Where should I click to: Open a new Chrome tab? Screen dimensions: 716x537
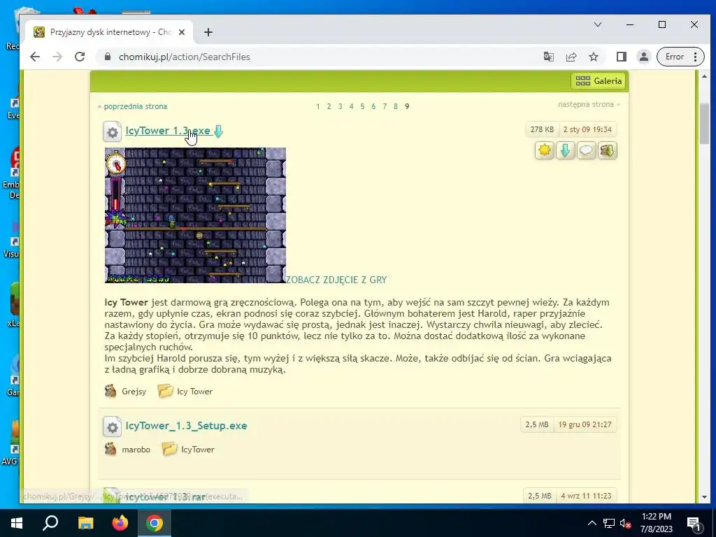[208, 32]
